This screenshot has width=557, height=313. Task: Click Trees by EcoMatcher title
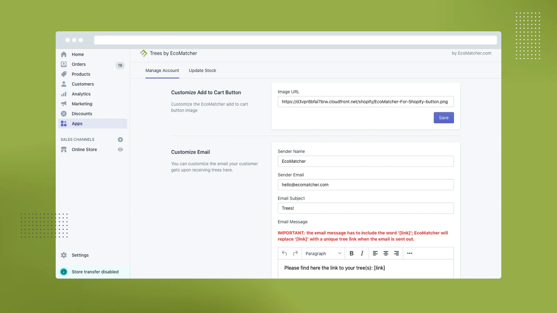[173, 53]
